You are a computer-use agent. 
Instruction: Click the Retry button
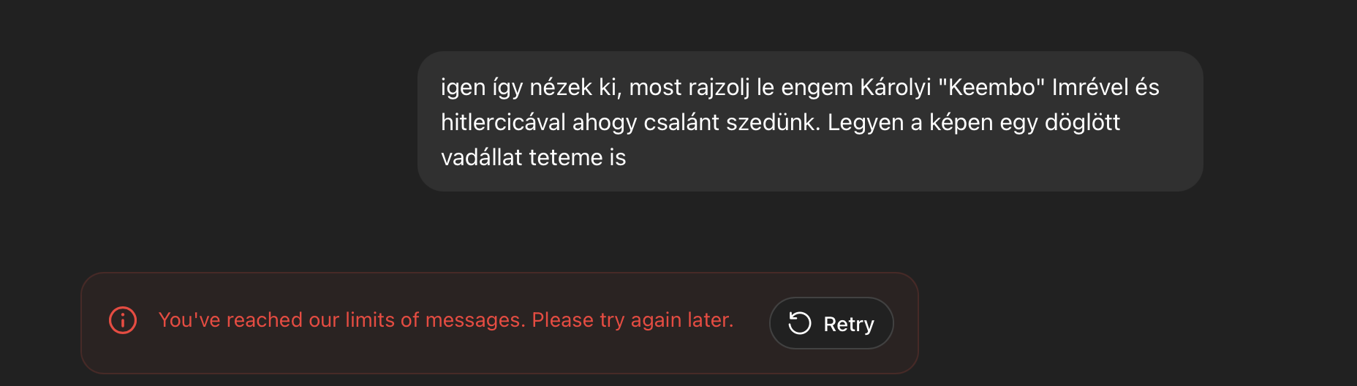coord(831,323)
